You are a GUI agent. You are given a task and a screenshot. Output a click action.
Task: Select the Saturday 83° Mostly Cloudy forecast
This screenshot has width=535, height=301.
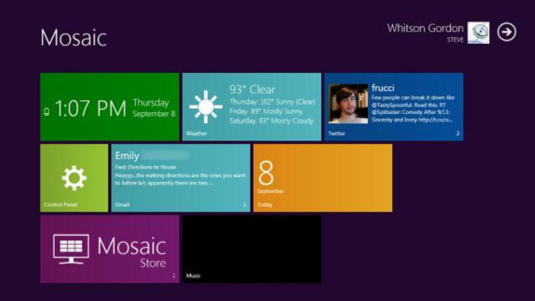[272, 121]
